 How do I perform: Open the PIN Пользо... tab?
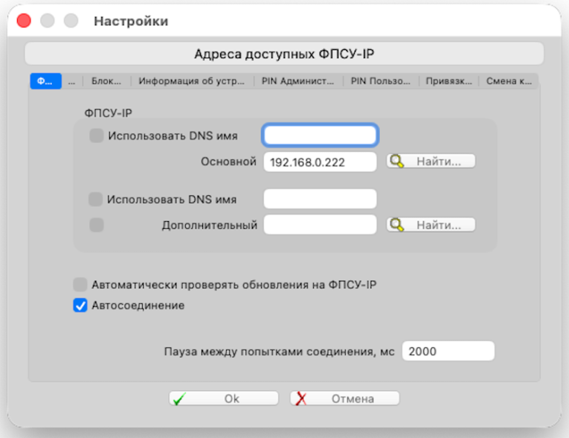pyautogui.click(x=381, y=81)
